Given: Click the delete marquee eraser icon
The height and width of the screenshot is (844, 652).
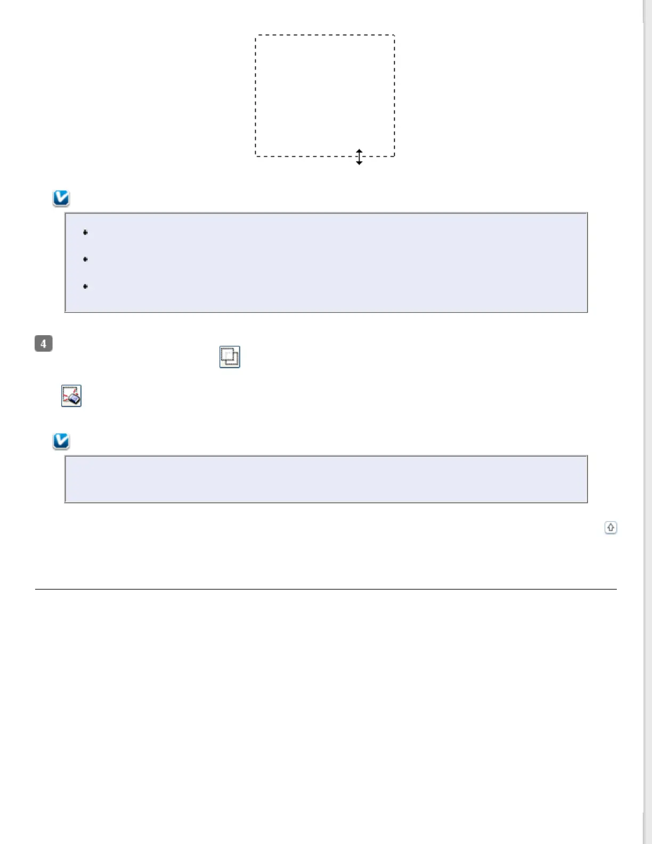Looking at the screenshot, I should 71,396.
